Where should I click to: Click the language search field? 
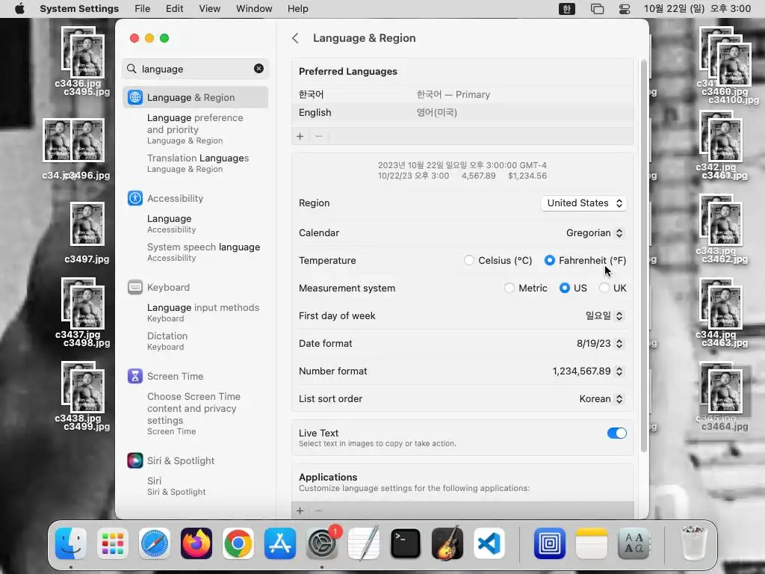click(195, 69)
